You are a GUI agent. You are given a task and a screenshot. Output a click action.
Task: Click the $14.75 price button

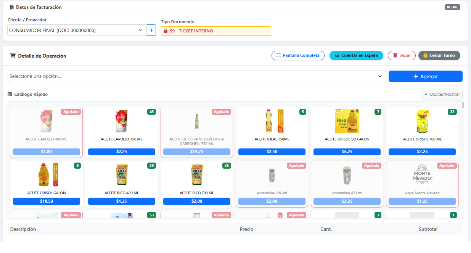[196, 152]
